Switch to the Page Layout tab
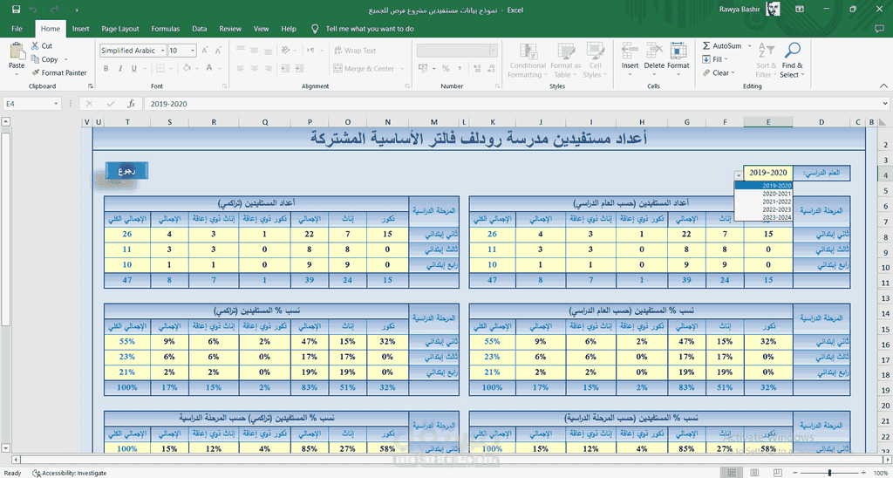The image size is (893, 478). tap(120, 29)
